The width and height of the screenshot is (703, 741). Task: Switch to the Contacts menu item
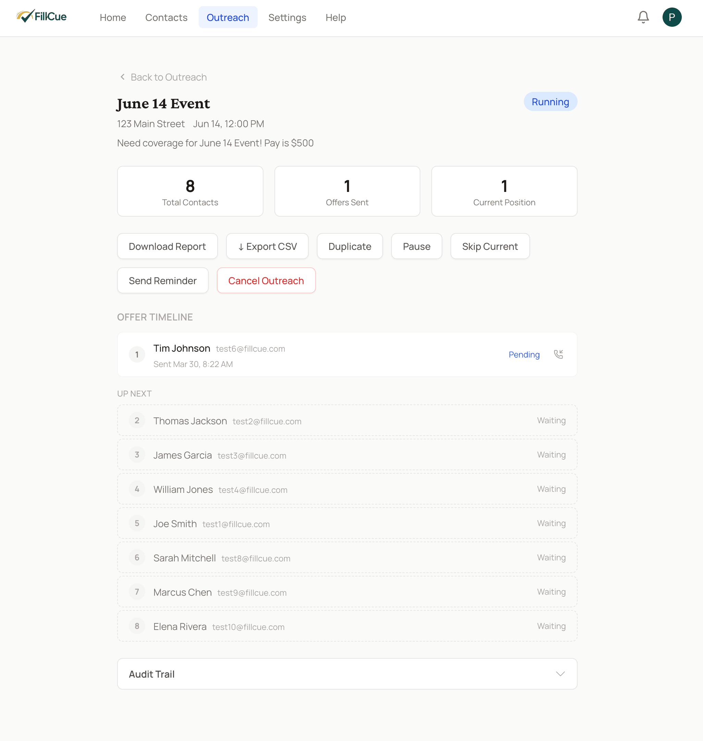[x=166, y=17]
